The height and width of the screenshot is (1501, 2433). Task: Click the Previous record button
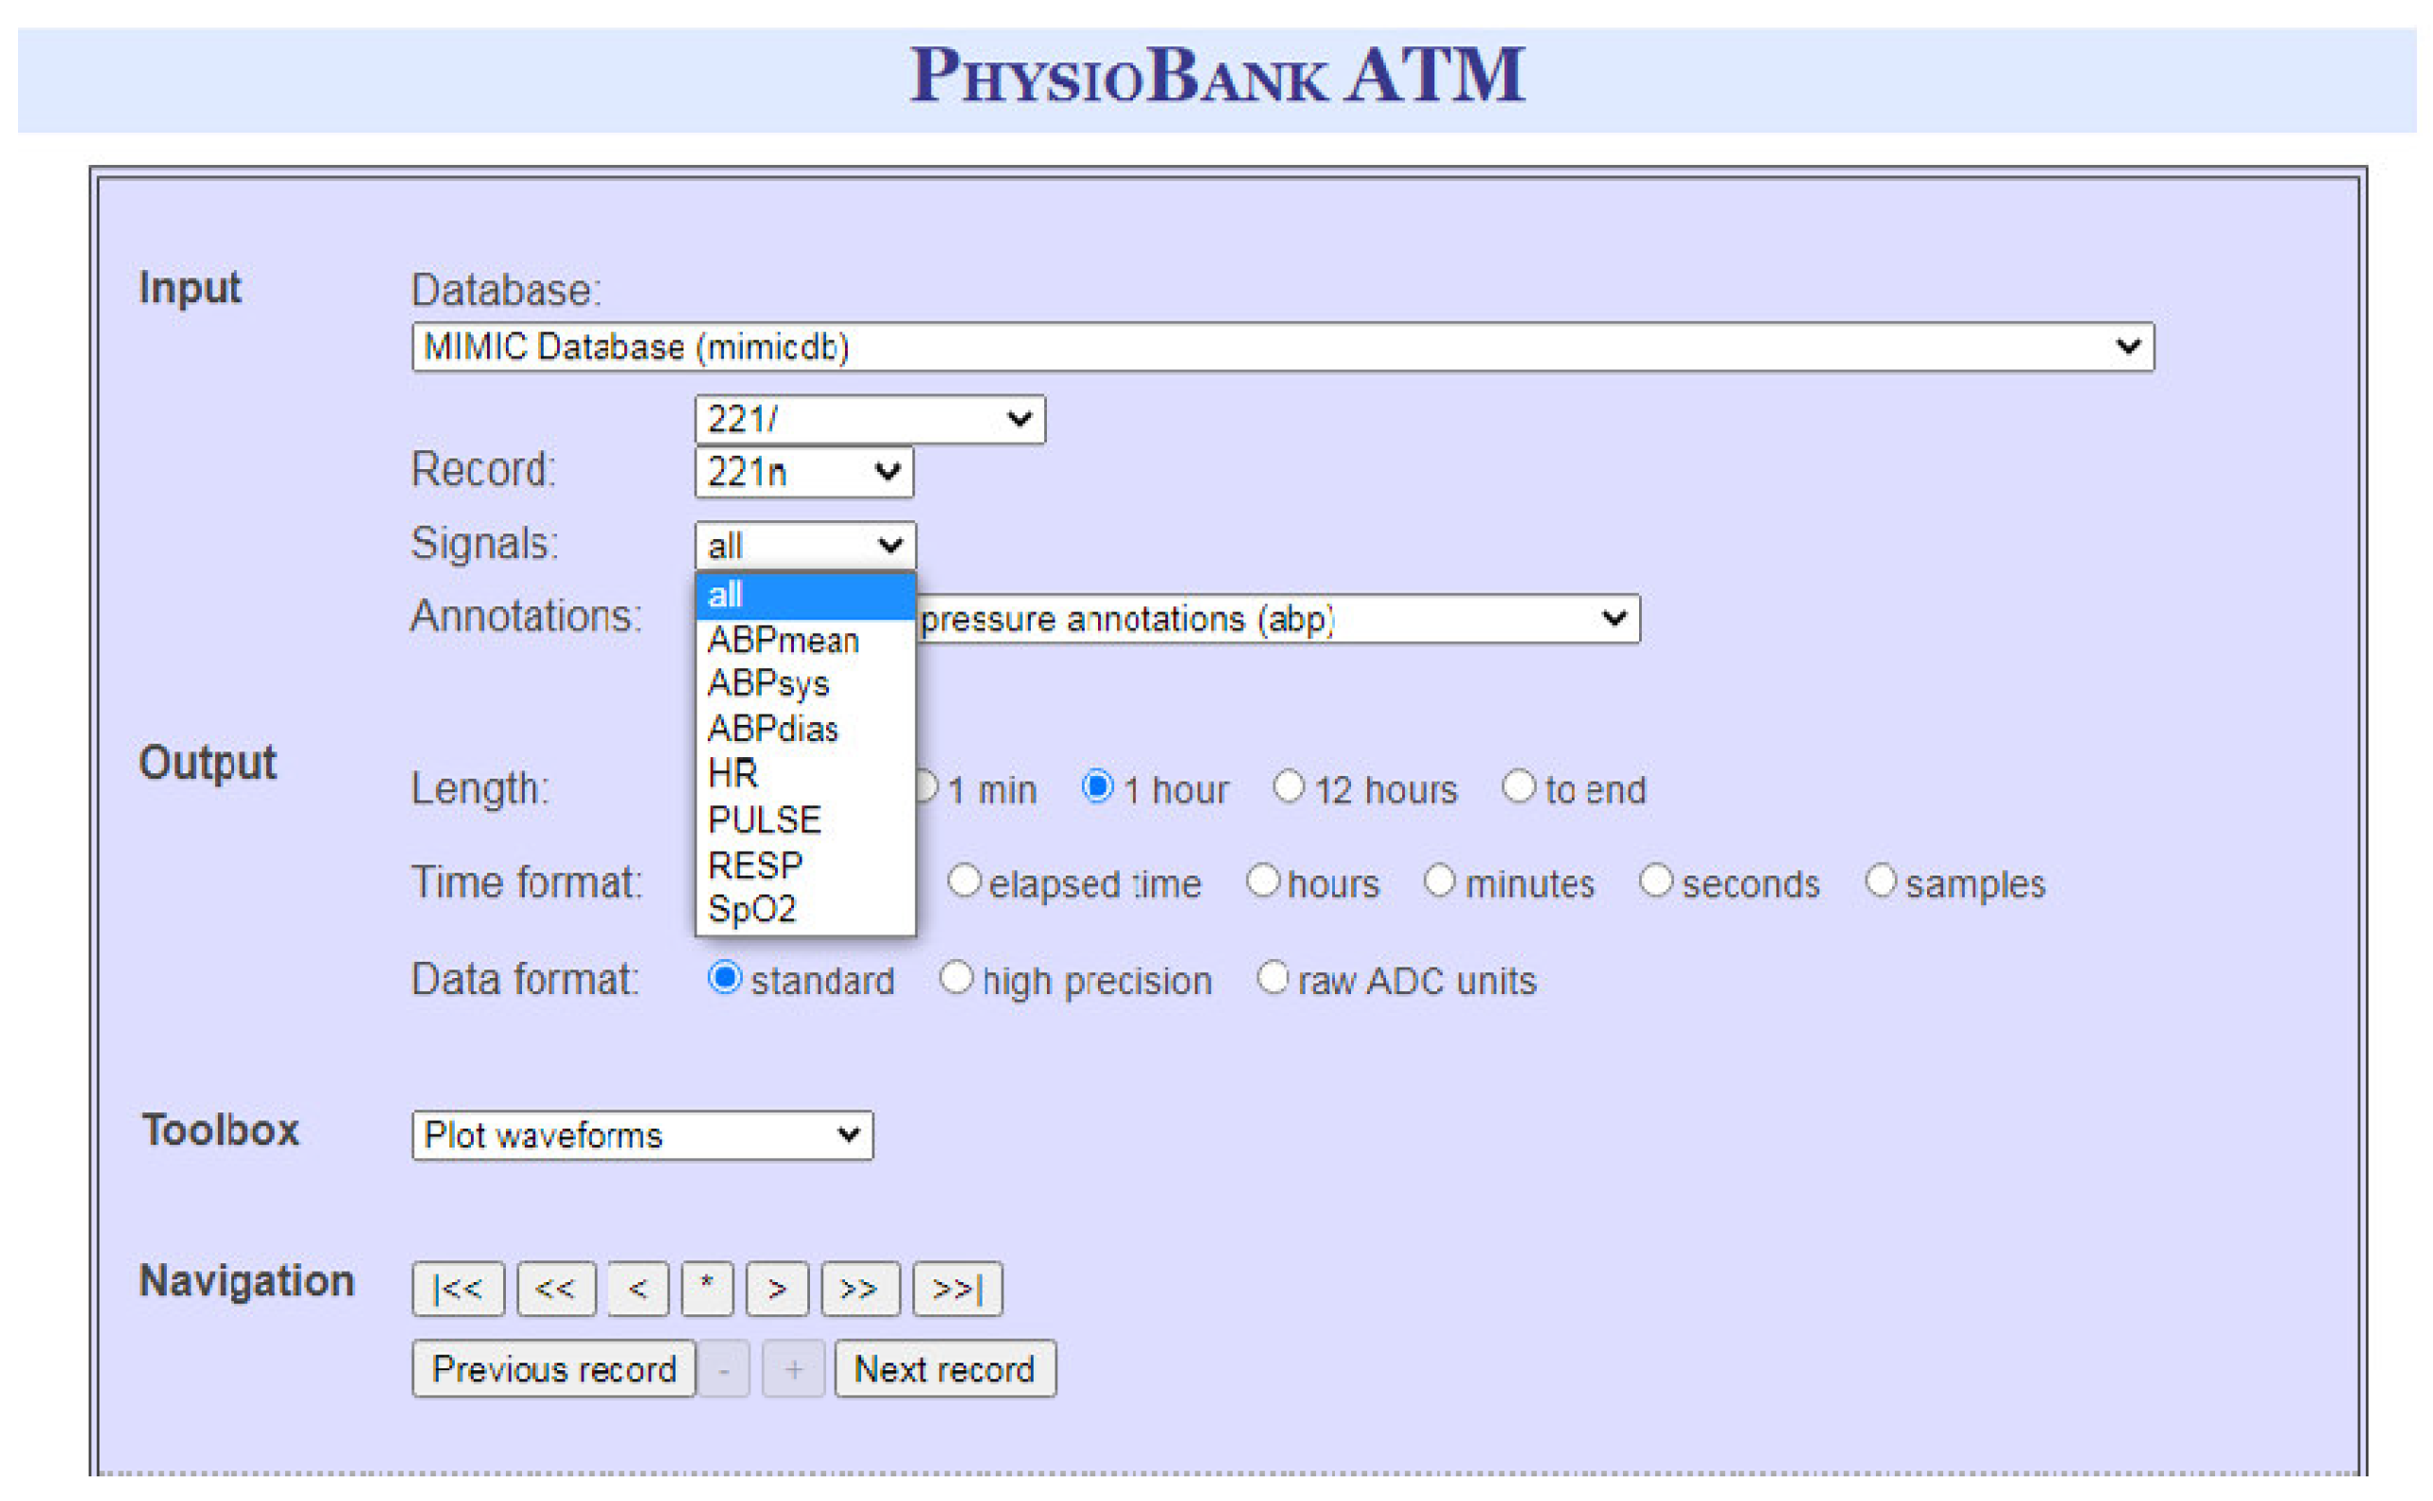tap(553, 1369)
